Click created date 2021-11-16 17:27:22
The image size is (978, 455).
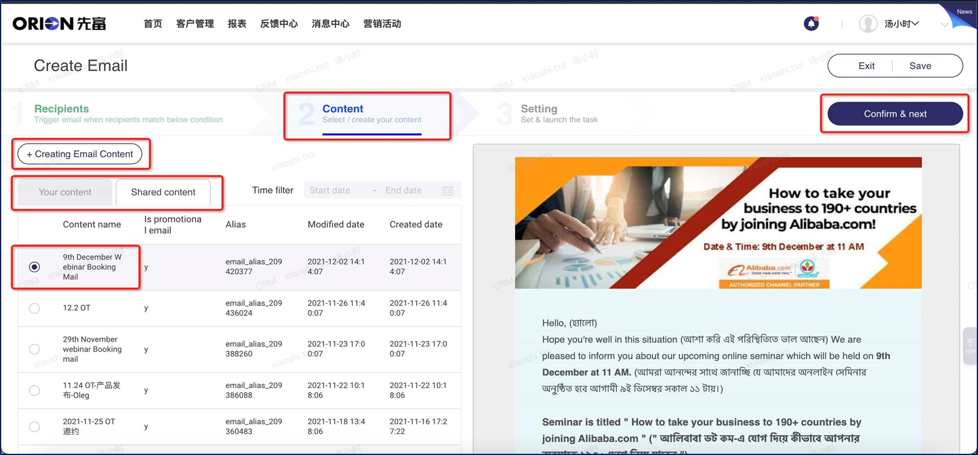(418, 427)
